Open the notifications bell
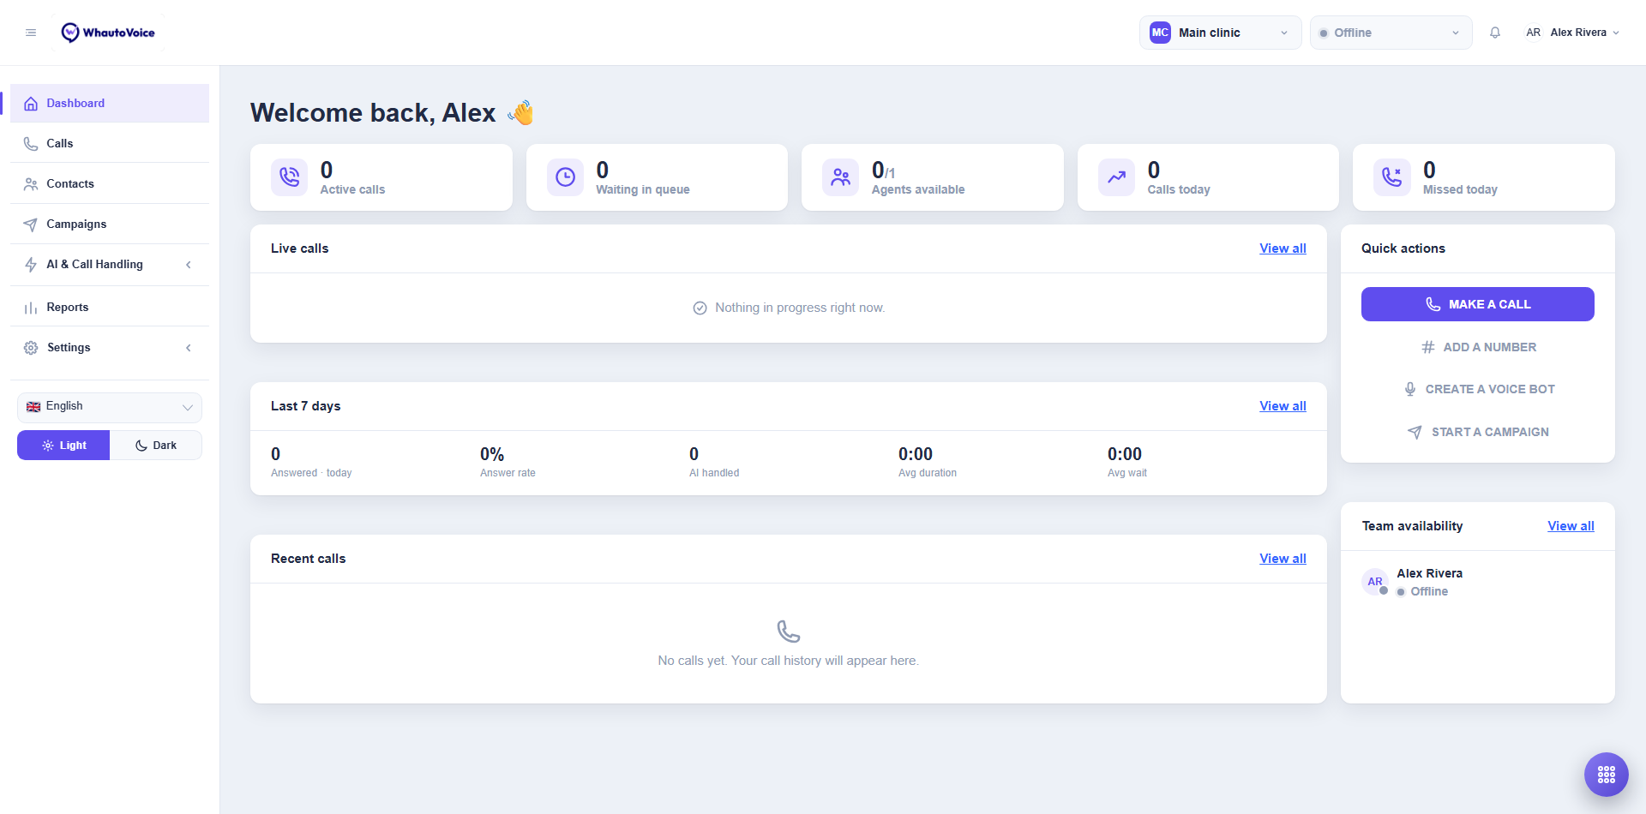 [1495, 33]
